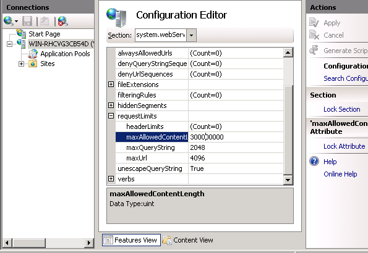Screen dimensions: 368x253
Task: Collapse the requestLimits row
Action: [111, 116]
